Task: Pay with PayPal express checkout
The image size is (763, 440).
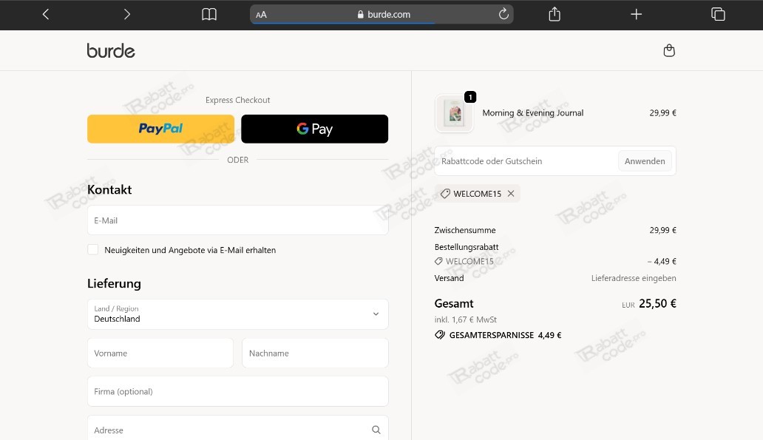Action: point(160,129)
